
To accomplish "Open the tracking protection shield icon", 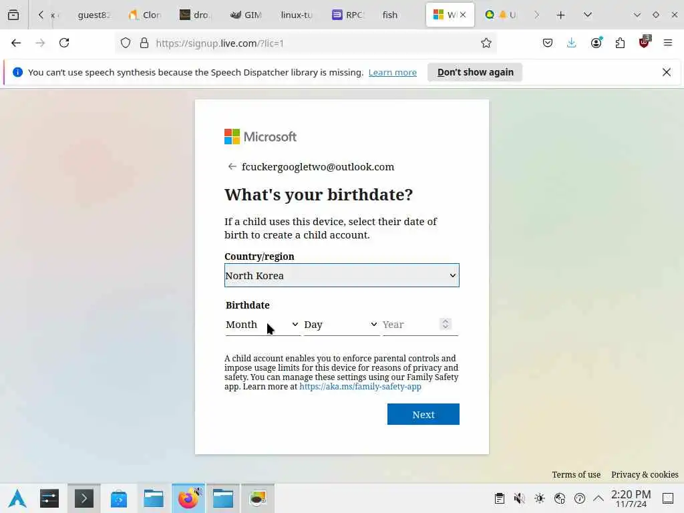I will click(x=126, y=43).
